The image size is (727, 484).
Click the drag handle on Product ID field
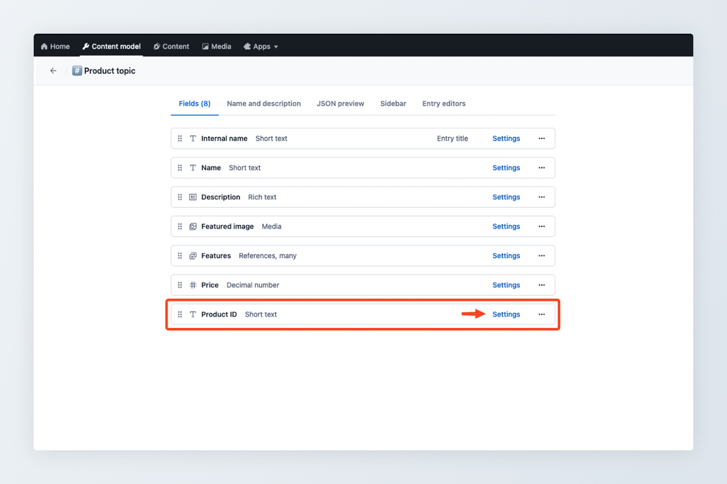coord(180,314)
